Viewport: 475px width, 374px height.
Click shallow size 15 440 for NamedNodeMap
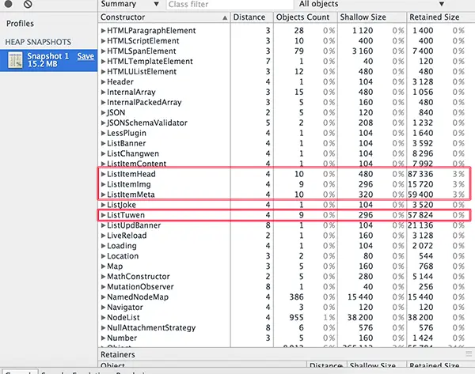coord(360,297)
